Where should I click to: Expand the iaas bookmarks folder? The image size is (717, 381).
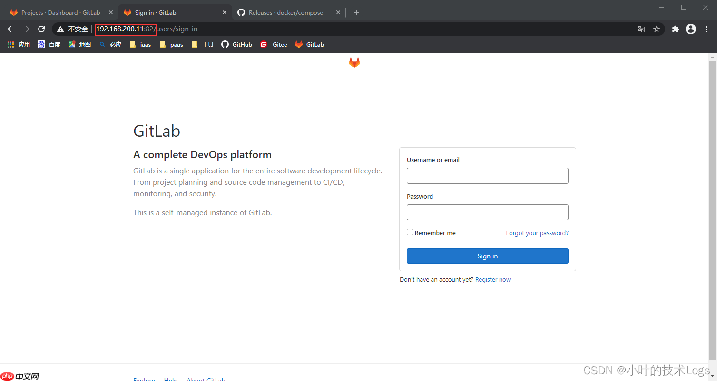coord(140,44)
